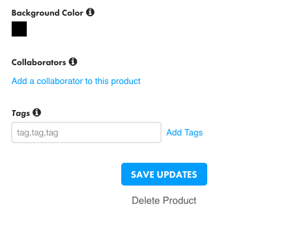Image resolution: width=292 pixels, height=237 pixels.
Task: Place cursor in the Tags text box
Action: pos(86,132)
